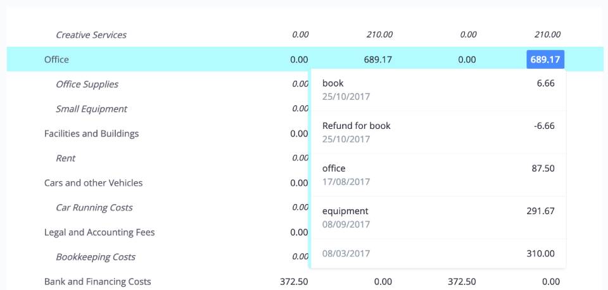
Task: Select the Car Running Costs subcategory
Action: [94, 208]
